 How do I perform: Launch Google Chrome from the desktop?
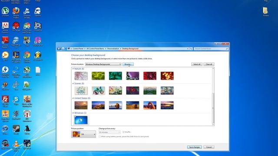pyautogui.click(x=27, y=57)
